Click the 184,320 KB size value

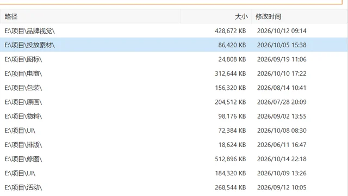231,173
